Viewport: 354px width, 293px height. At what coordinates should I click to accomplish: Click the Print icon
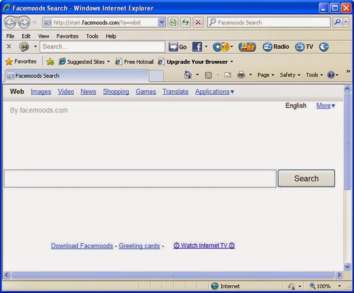coord(241,75)
